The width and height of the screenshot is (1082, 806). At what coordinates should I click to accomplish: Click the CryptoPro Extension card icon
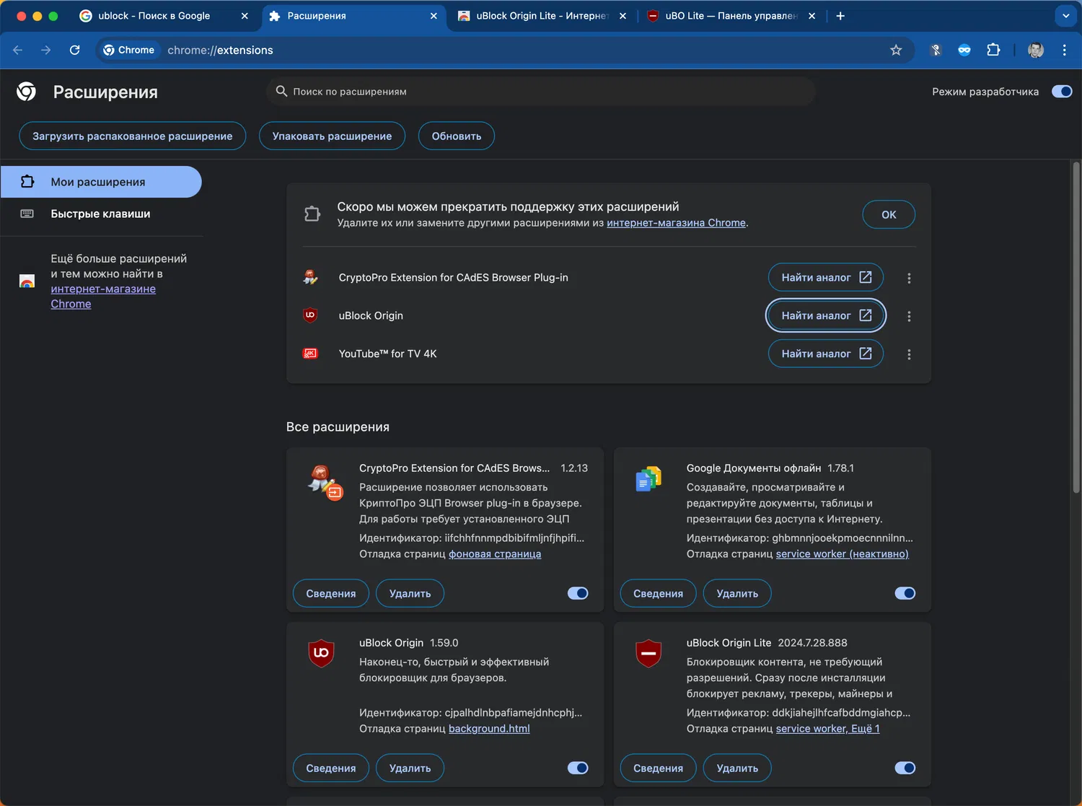click(325, 481)
